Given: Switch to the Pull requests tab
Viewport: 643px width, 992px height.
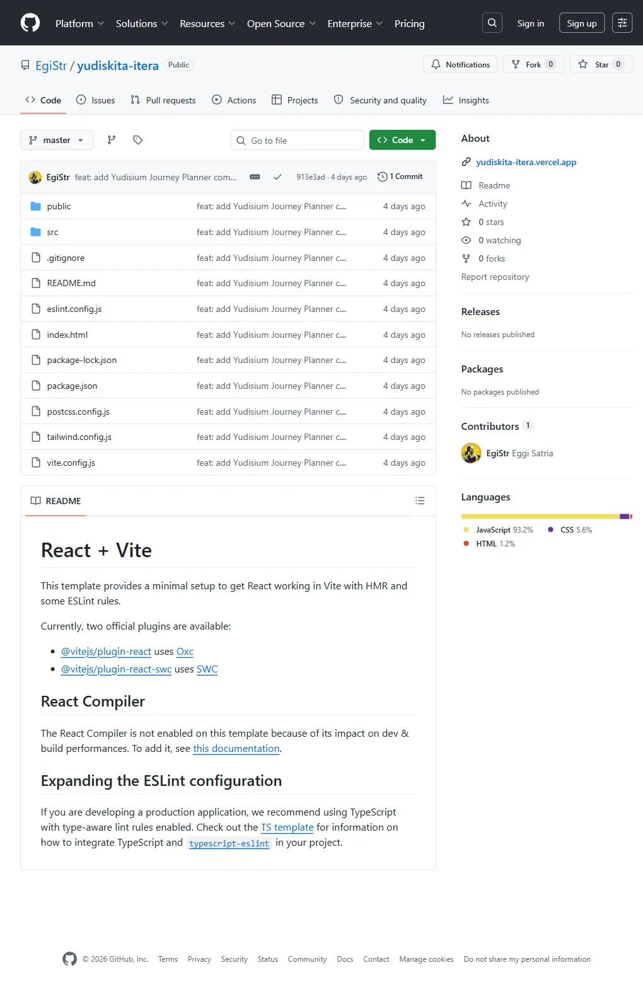Looking at the screenshot, I should click(163, 100).
